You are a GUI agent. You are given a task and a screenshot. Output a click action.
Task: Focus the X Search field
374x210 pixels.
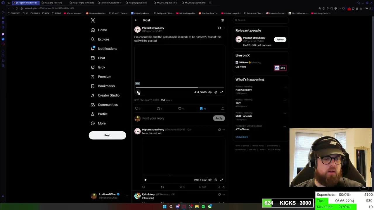tap(261, 20)
